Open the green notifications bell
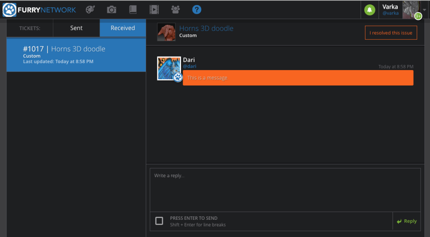430x237 pixels. 369,10
